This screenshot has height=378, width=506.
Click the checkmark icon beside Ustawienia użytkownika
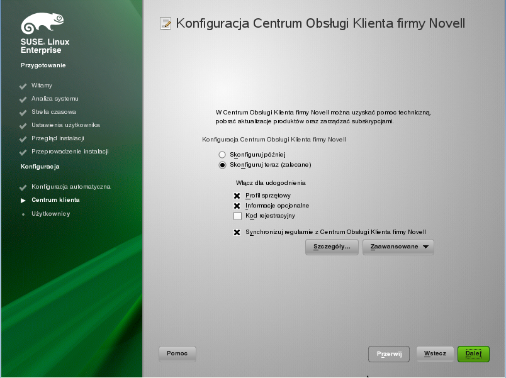(x=23, y=126)
